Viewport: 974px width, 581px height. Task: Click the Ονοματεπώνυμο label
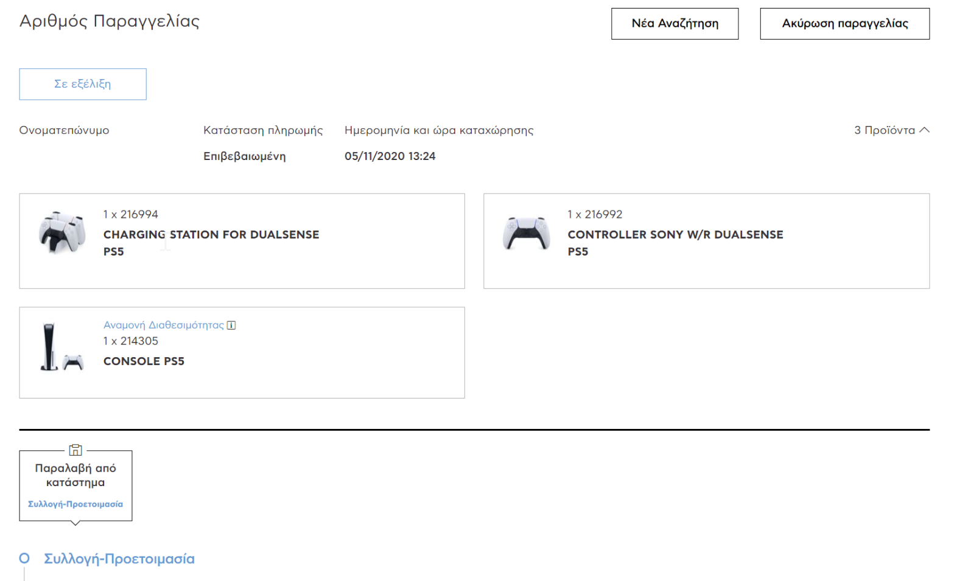[x=64, y=130]
